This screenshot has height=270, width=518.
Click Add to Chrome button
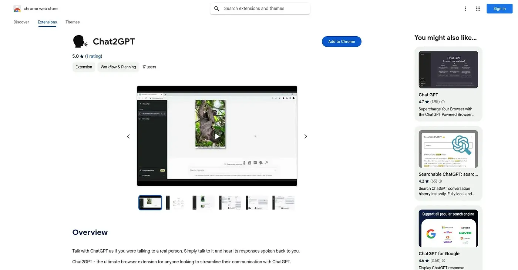click(342, 41)
